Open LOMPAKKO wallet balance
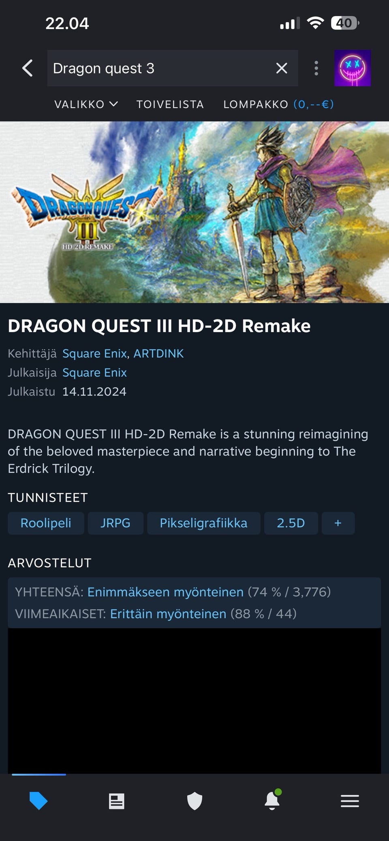 pyautogui.click(x=278, y=104)
